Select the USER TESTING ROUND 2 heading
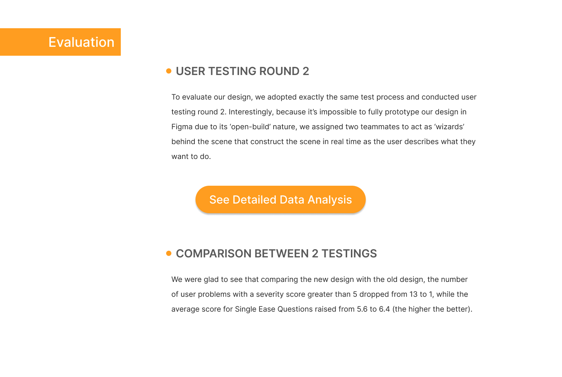This screenshot has width=562, height=377. click(x=242, y=71)
